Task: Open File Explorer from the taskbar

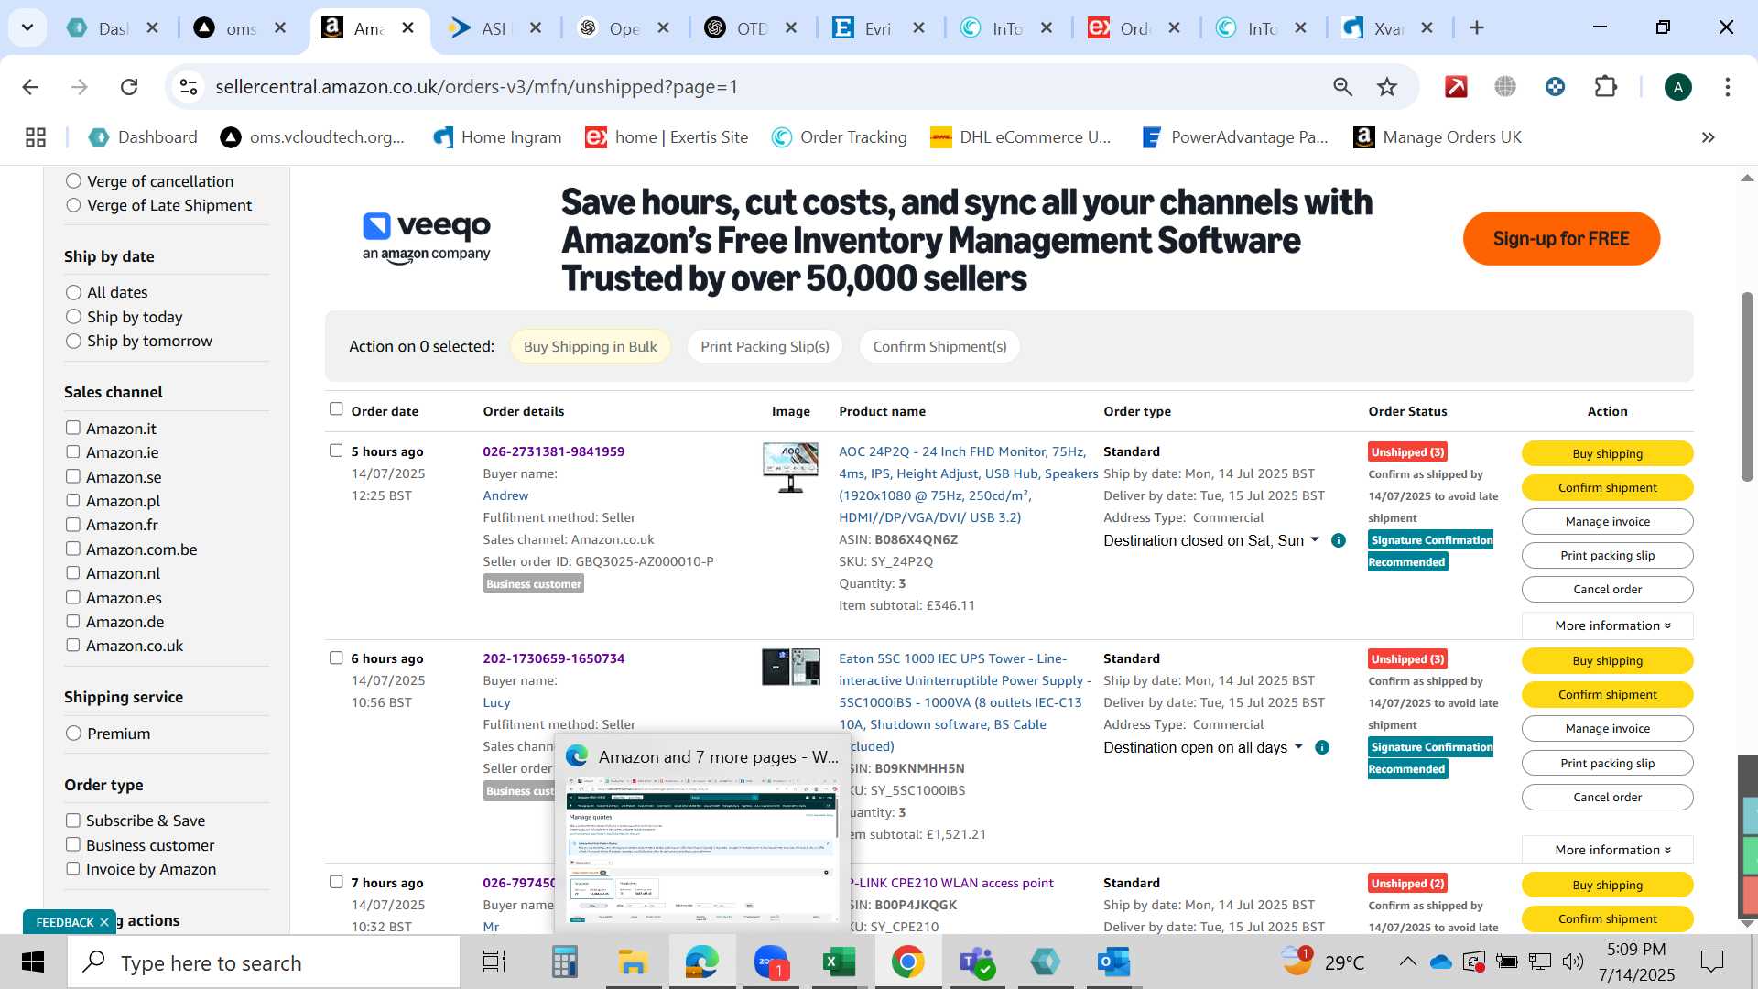Action: click(x=633, y=962)
